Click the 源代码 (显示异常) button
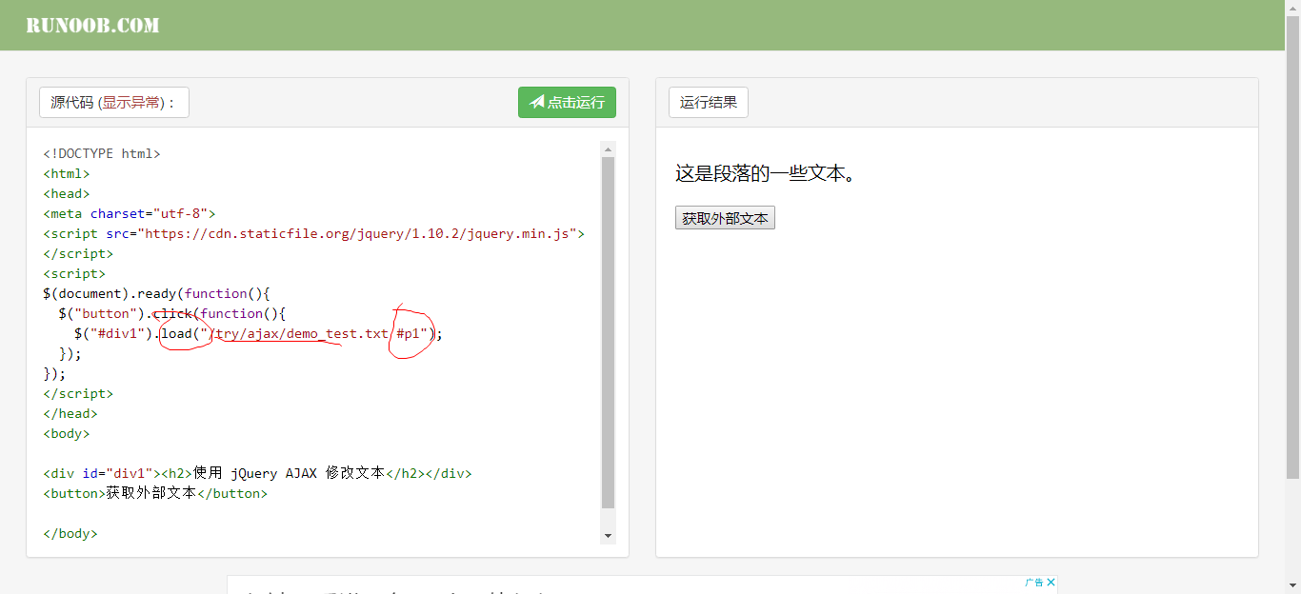Screen dimensions: 1301x594 [x=114, y=103]
